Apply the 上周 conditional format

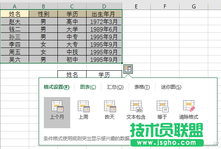[83, 110]
